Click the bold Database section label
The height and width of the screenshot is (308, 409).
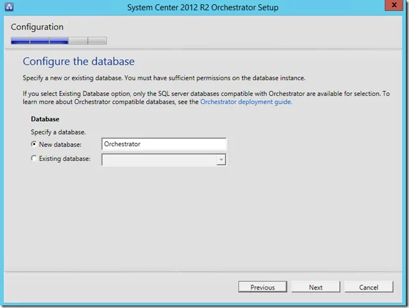[x=45, y=119]
